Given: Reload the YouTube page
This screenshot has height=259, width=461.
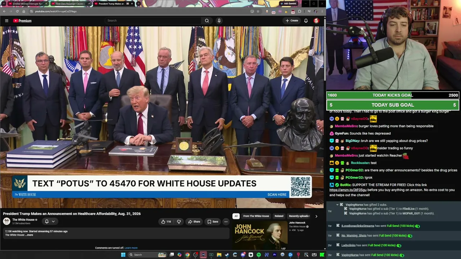Looking at the screenshot, I should click(17, 11).
